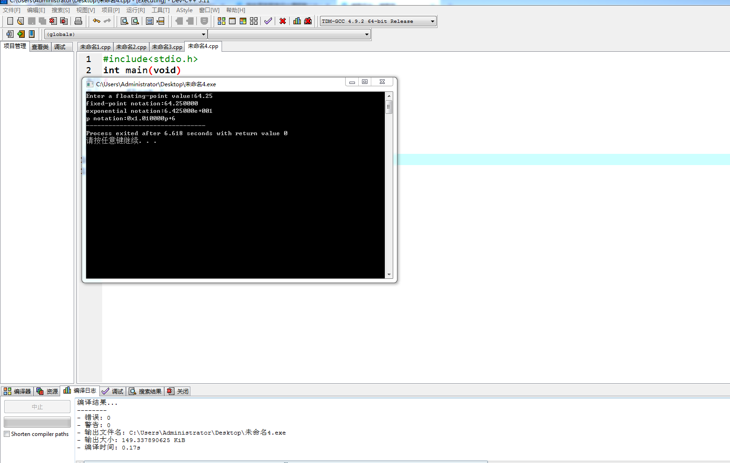Viewport: 730px width, 463px height.
Task: Click the Insert icon in second toolbar row
Action: (x=10, y=34)
